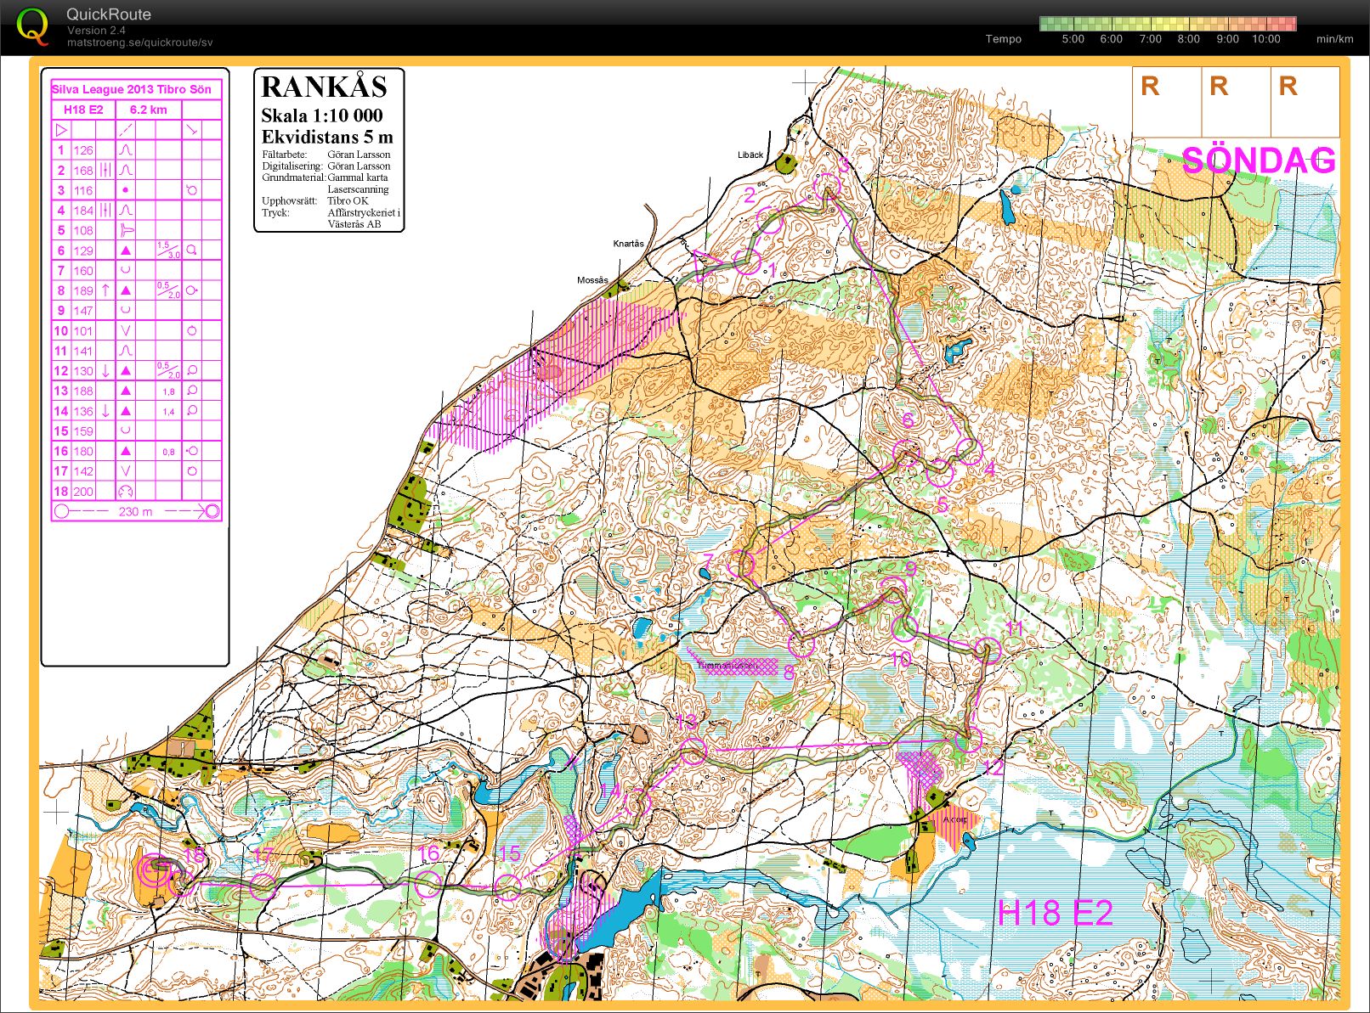Click the SÖNDAG label on the map
Viewport: 1370px width, 1013px height.
point(1259,160)
